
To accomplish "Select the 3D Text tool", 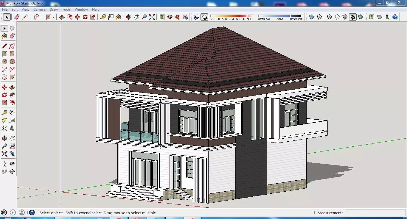I will [12, 128].
